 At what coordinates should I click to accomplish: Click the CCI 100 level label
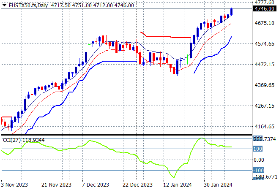[258, 149]
